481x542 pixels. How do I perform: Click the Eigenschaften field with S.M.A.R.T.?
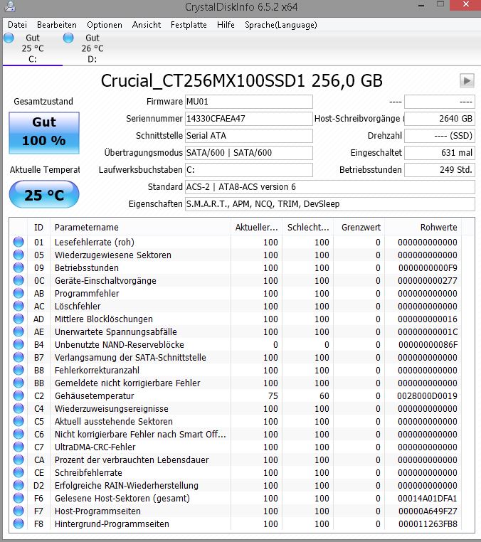coord(330,204)
